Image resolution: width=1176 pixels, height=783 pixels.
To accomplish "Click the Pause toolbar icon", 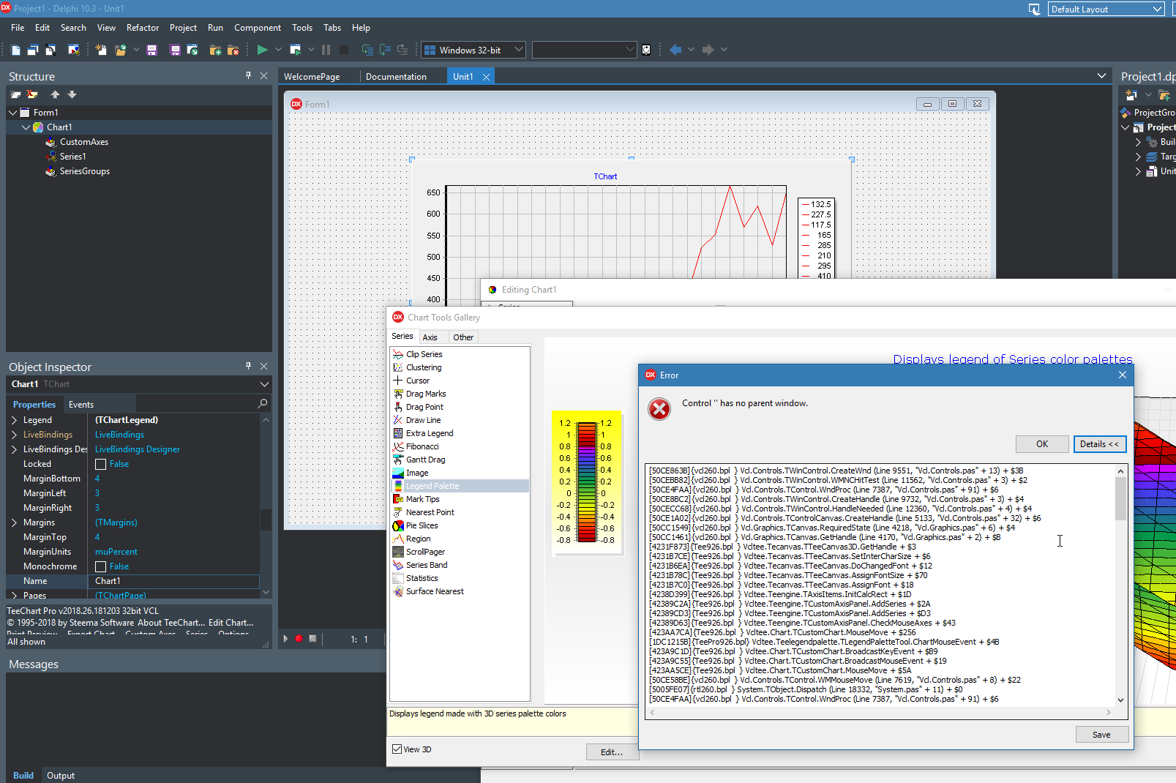I will coord(326,50).
